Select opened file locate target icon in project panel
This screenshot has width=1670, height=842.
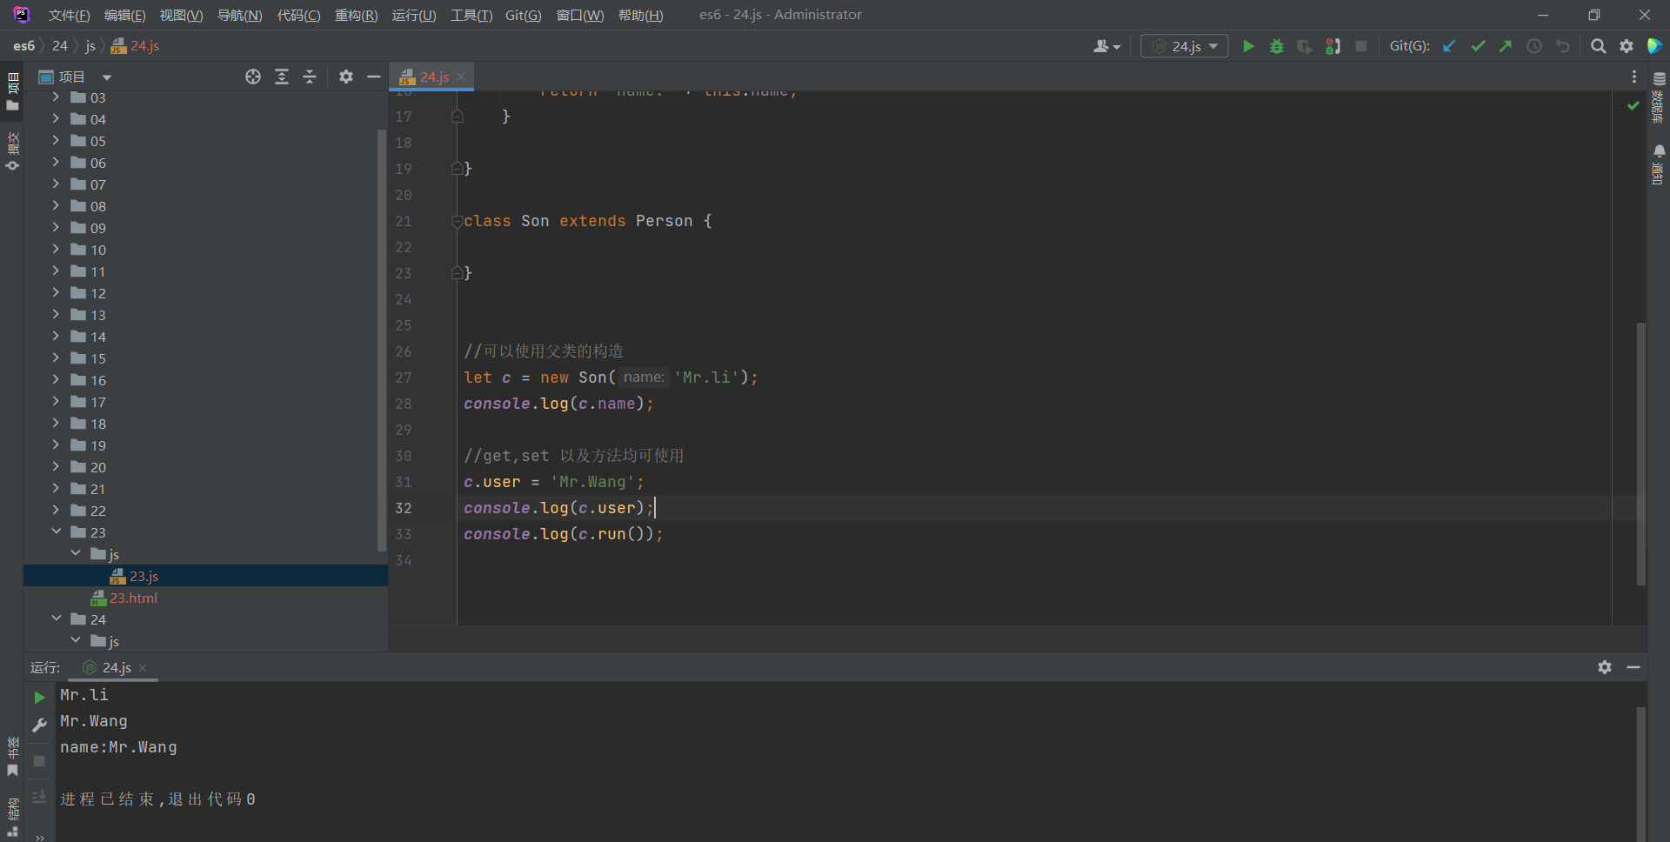(x=253, y=77)
